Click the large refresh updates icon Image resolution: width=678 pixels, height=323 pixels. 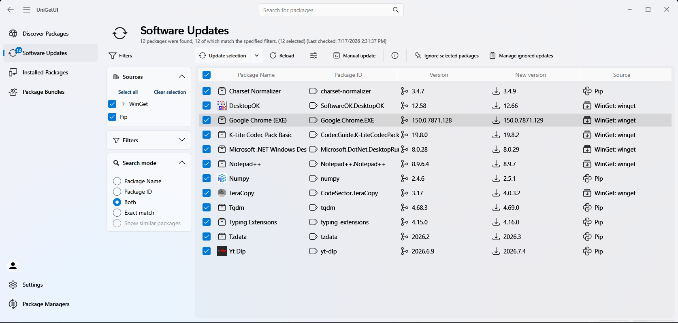point(120,33)
